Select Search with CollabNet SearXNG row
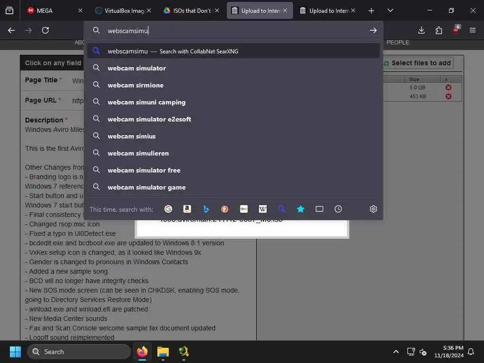484x363 pixels. [233, 51]
